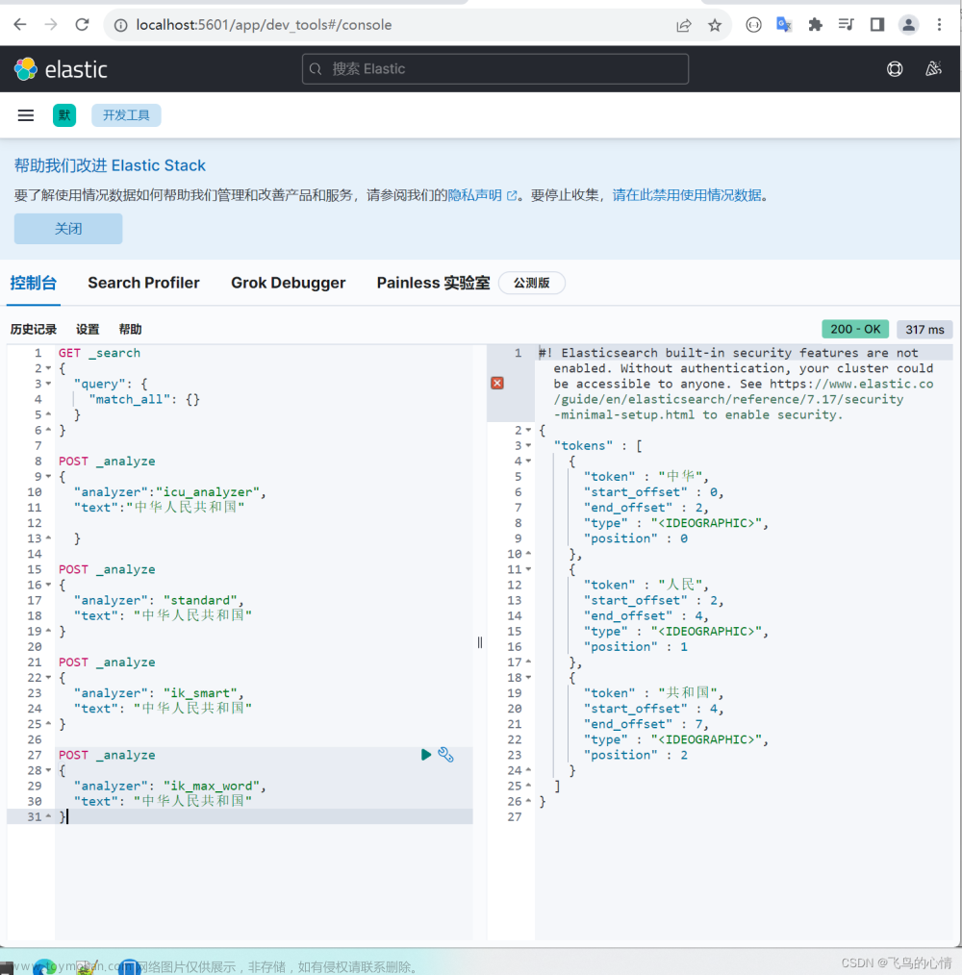Click into the 搜索 Elastic search field

[x=495, y=69]
